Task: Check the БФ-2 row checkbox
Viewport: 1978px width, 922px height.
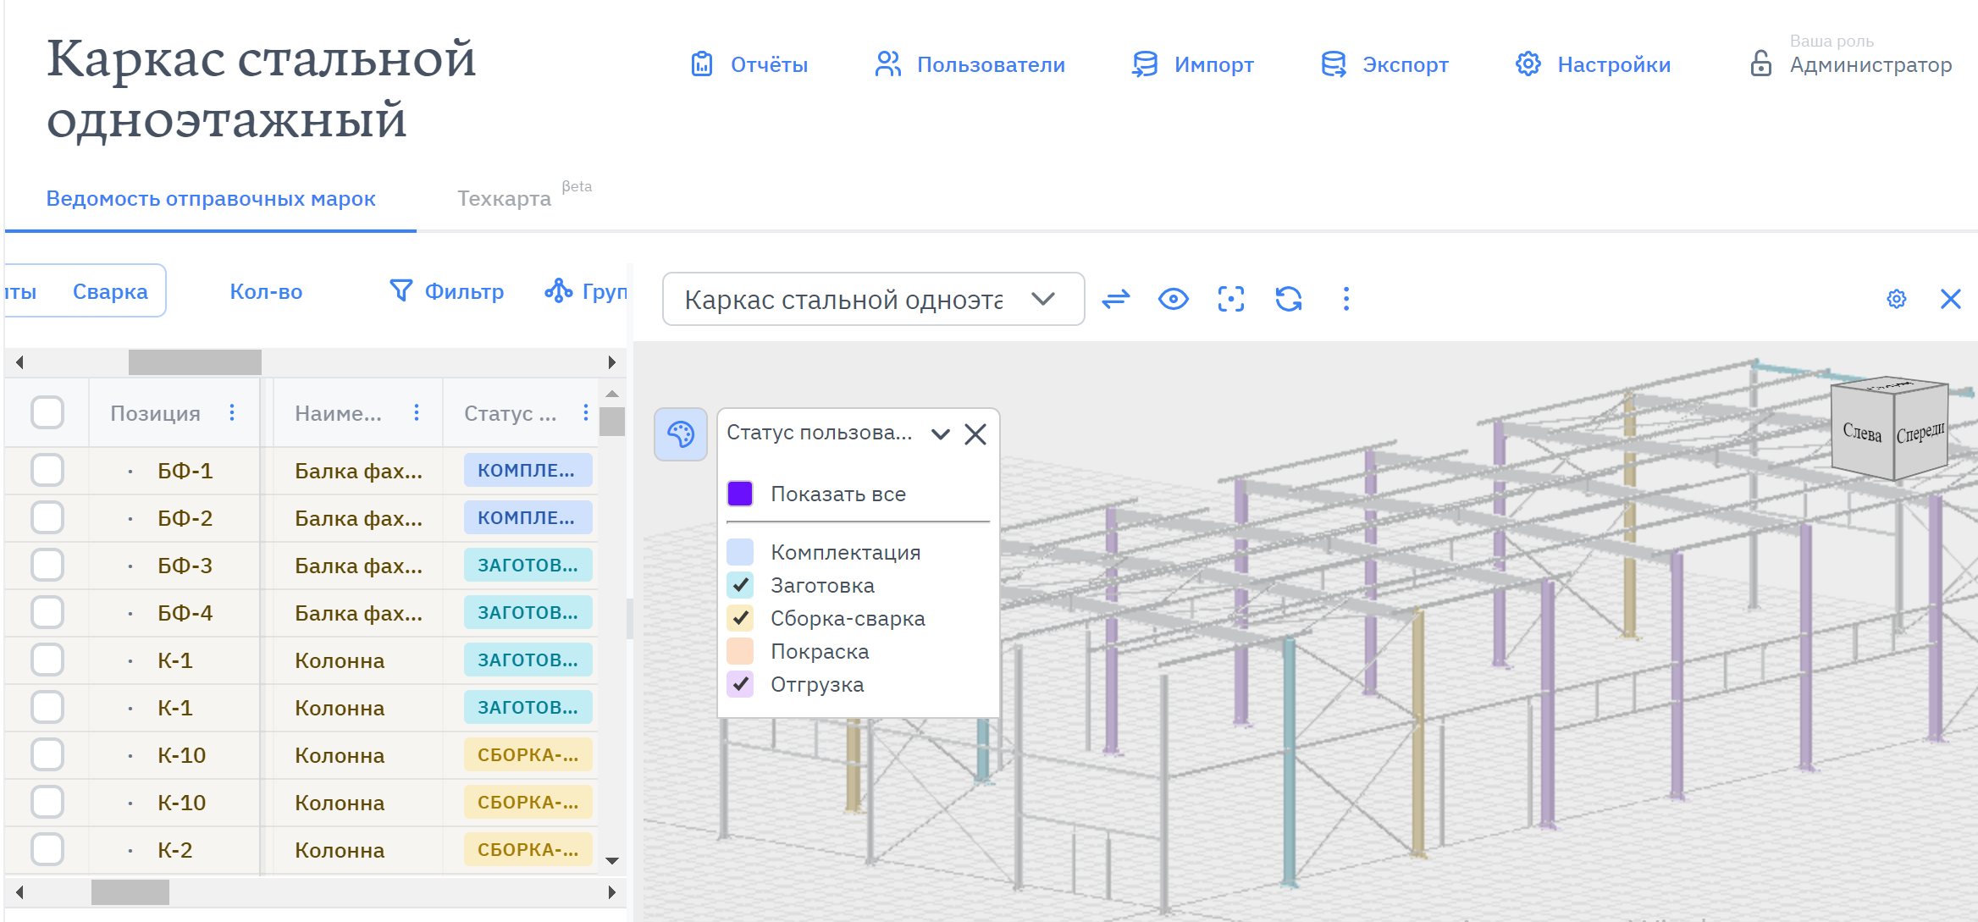Action: [x=47, y=517]
